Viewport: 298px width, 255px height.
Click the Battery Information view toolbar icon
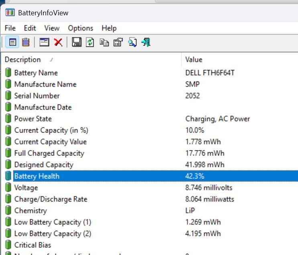point(13,42)
